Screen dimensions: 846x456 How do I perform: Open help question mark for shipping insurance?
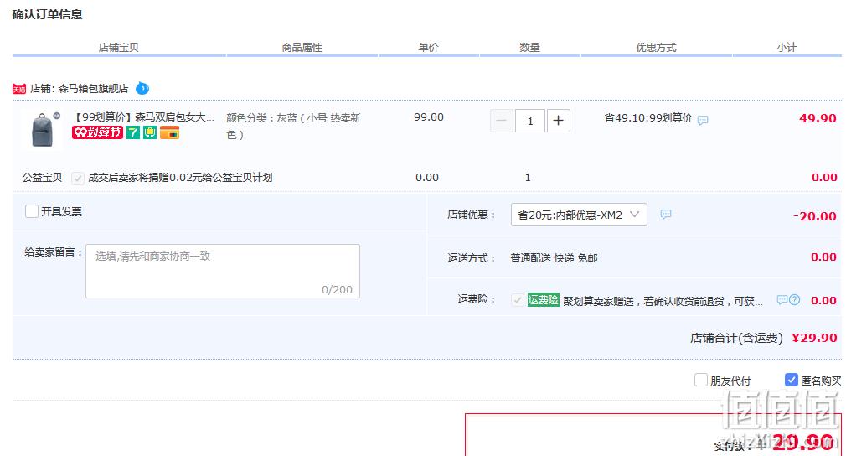coord(794,300)
